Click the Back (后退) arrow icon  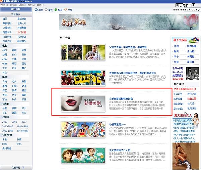36,10
